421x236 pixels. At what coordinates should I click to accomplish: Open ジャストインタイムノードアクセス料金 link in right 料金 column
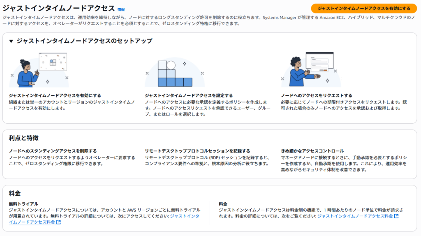pos(355,216)
